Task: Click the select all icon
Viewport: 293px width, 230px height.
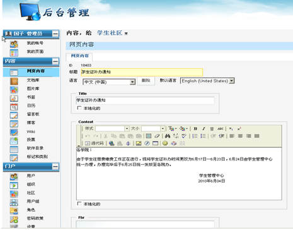Action: point(149,136)
